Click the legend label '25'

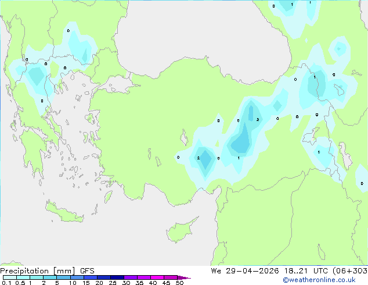(113, 283)
